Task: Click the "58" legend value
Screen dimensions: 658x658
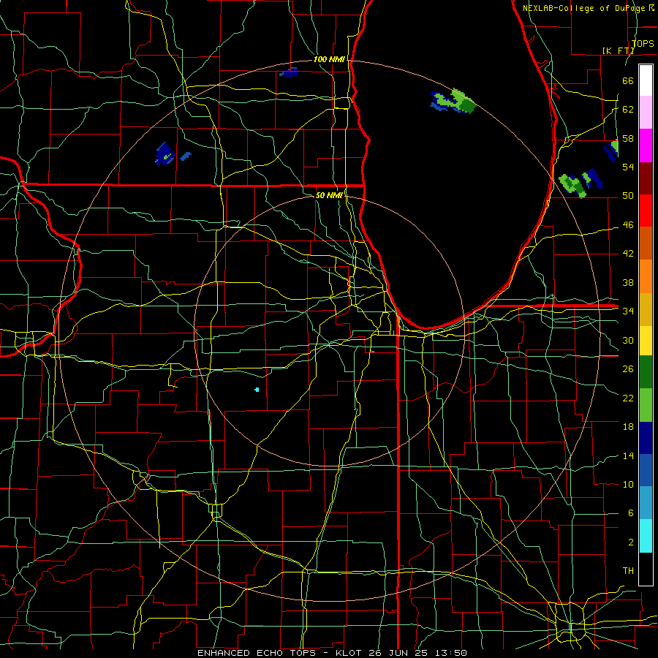Action: pyautogui.click(x=628, y=138)
